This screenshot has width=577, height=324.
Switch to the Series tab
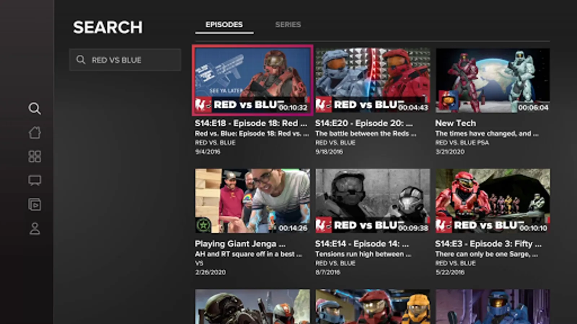[288, 25]
